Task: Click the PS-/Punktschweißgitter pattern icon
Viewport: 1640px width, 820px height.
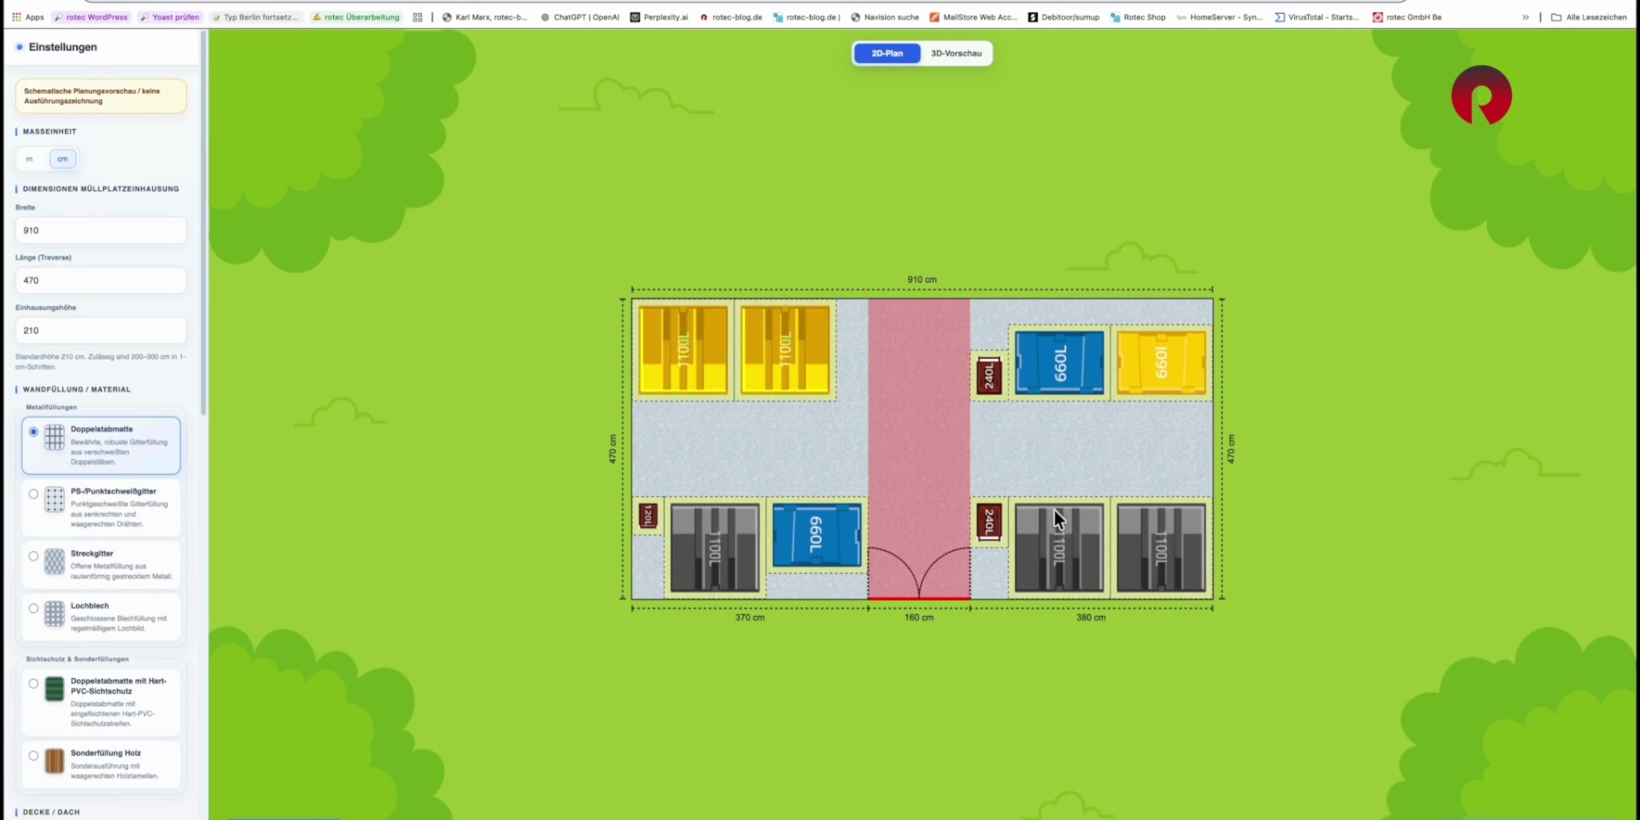Action: click(x=55, y=500)
